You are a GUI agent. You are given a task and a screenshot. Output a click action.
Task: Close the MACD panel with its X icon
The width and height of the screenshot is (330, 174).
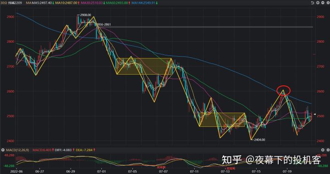[x=323, y=150]
